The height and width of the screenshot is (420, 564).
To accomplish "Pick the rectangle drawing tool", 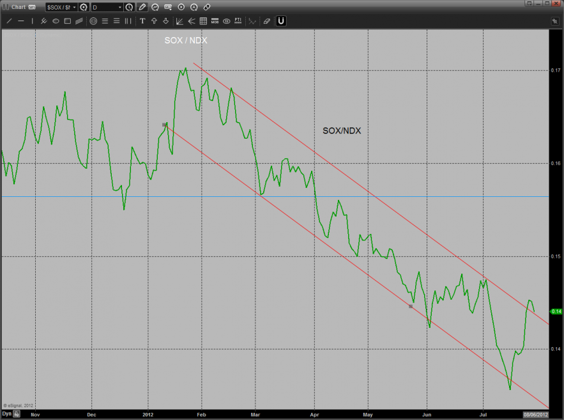I will pos(67,21).
